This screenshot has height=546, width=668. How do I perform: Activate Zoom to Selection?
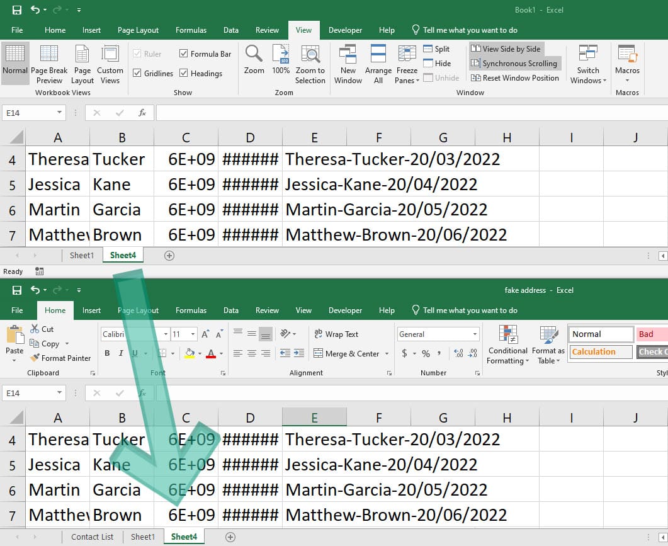tap(310, 63)
